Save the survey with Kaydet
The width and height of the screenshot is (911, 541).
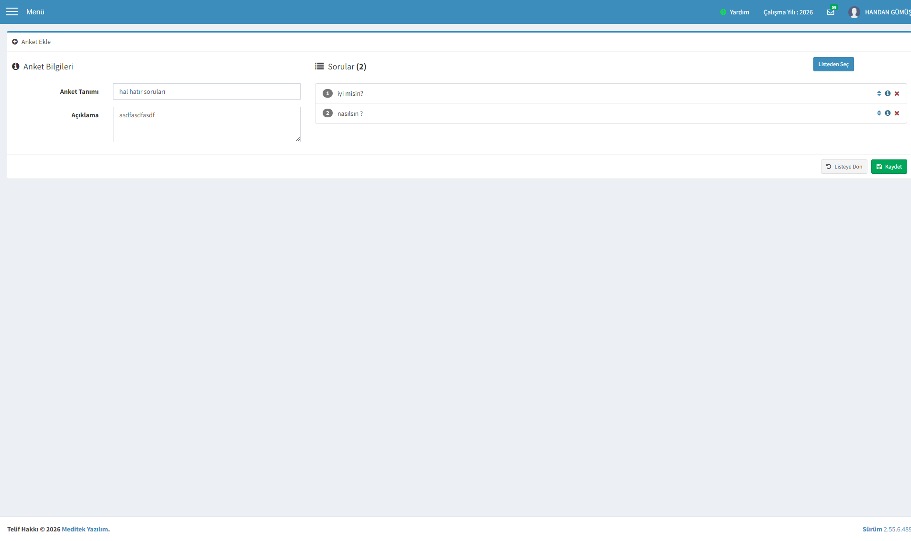(x=889, y=167)
